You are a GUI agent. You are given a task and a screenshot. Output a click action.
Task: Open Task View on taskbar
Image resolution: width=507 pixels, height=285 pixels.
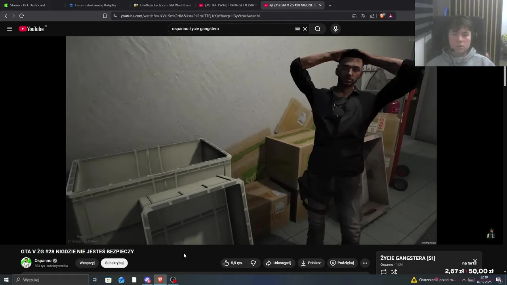point(95,280)
